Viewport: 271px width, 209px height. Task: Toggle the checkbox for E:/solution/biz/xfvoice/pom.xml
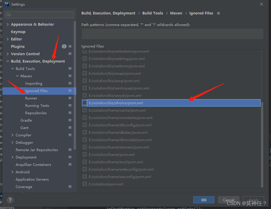point(85,103)
